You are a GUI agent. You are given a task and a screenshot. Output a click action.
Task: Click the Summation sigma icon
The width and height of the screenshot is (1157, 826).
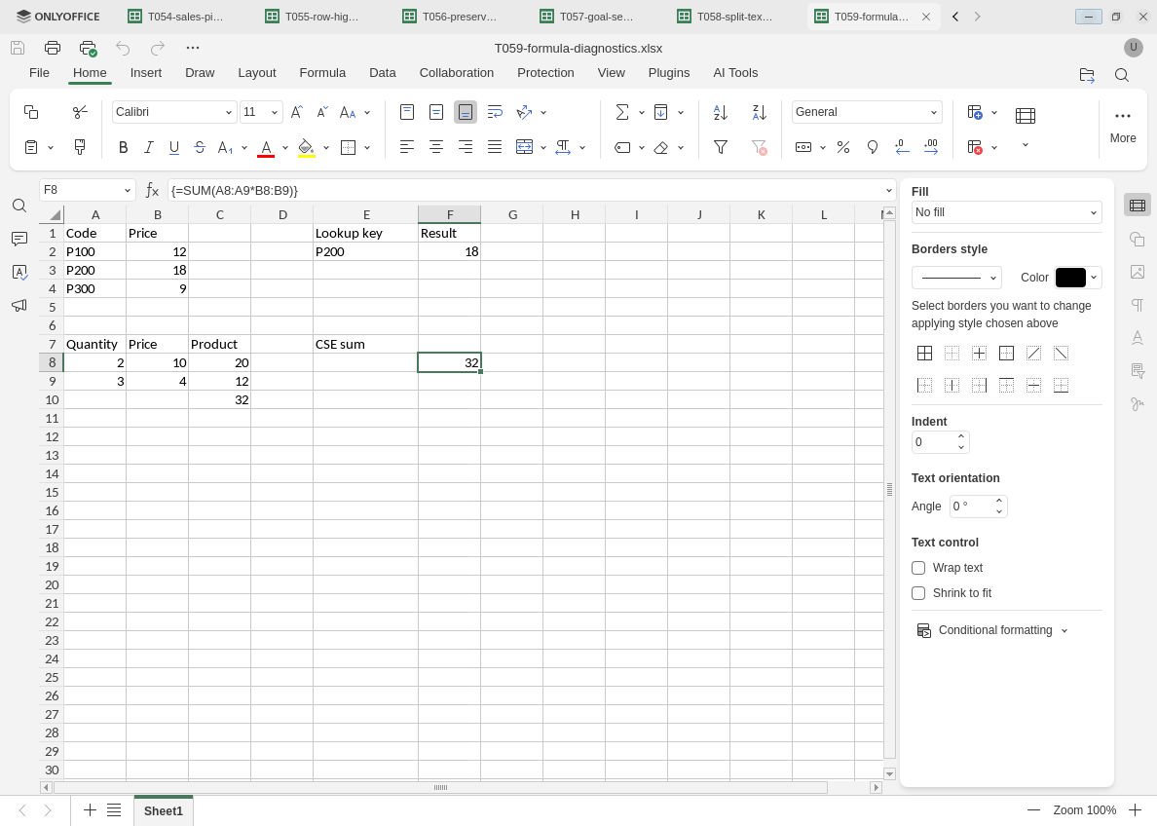point(622,112)
